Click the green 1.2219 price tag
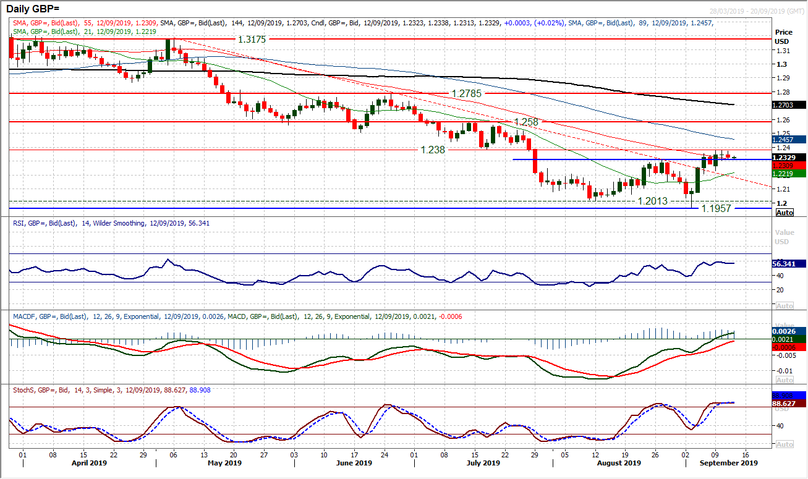 click(x=789, y=174)
